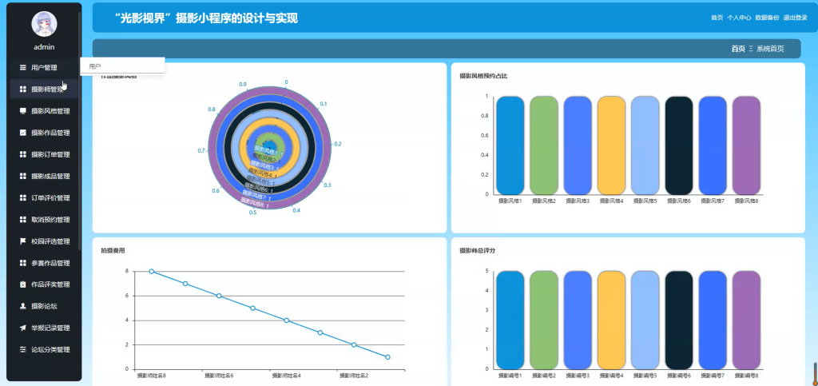Click the 校园评选管理 flag icon
Viewport: 818px width, 386px height.
23,241
